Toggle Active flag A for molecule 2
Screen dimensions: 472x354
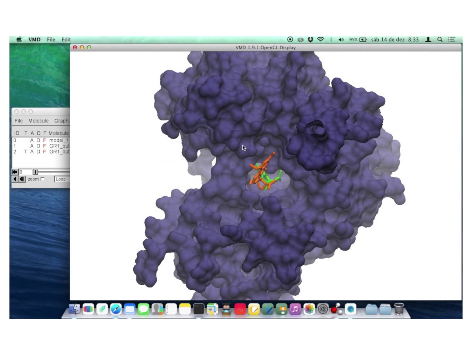(x=32, y=151)
